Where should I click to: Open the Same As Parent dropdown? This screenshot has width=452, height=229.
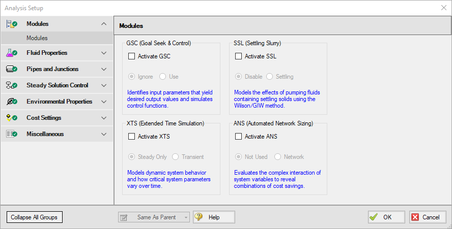154,217
